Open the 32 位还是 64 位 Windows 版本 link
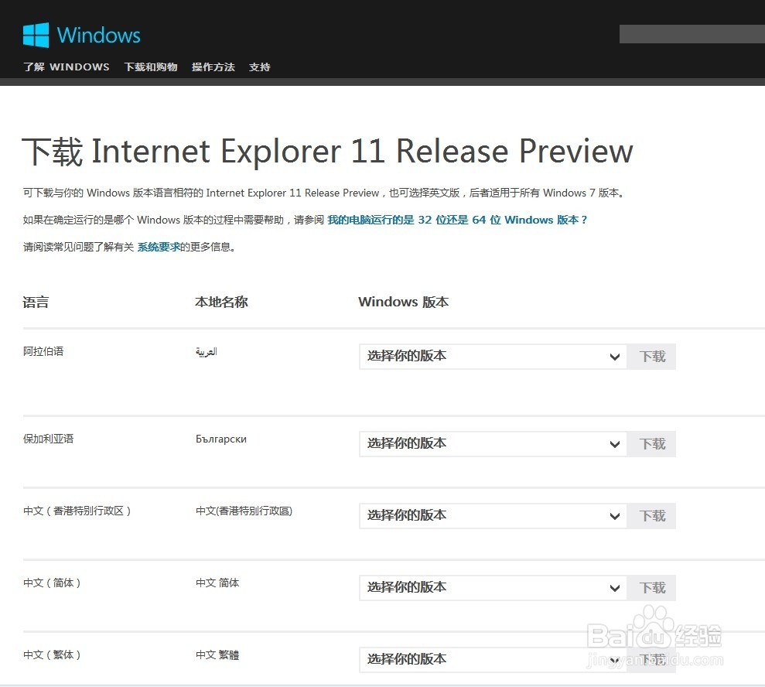The width and height of the screenshot is (765, 687). 457,220
